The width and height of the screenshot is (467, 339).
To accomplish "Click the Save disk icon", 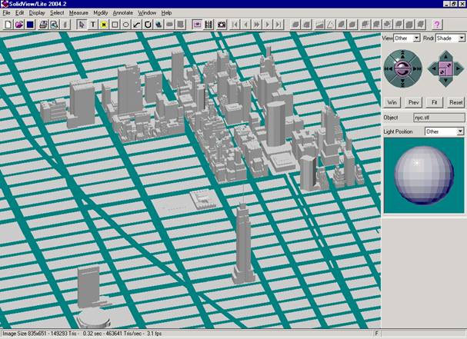I will coord(29,25).
